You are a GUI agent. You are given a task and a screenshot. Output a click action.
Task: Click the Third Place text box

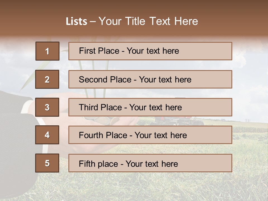[x=150, y=107]
